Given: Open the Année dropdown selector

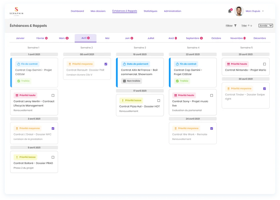Looking at the screenshot, I should tap(266, 26).
